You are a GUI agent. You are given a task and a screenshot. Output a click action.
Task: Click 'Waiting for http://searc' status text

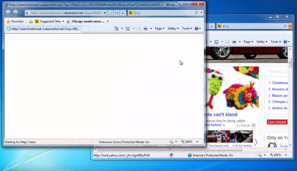pos(20,142)
